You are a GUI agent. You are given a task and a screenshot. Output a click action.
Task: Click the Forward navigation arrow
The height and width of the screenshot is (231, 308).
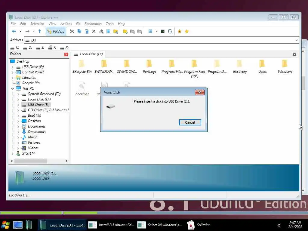[x=27, y=31]
